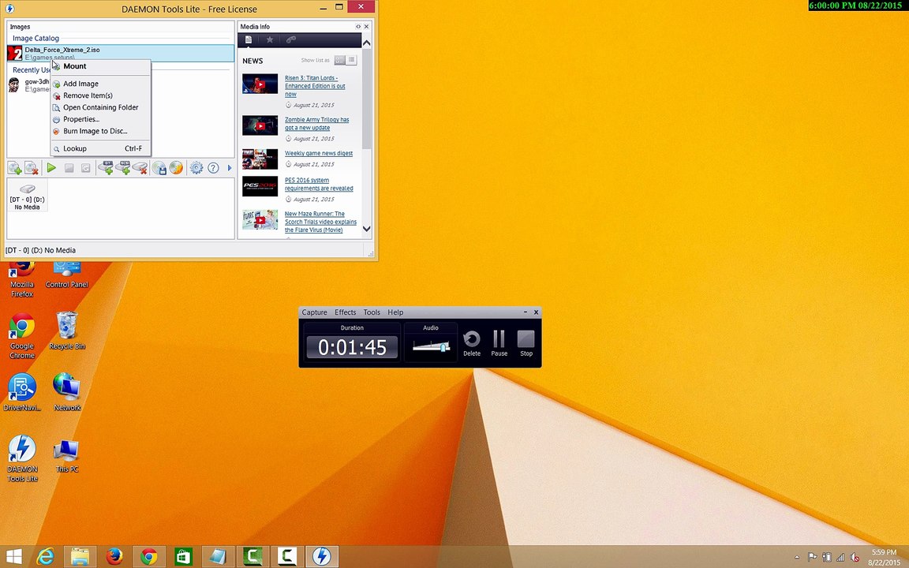Open New Maze Runner Scorch Trials link
The image size is (909, 568).
pyautogui.click(x=320, y=222)
